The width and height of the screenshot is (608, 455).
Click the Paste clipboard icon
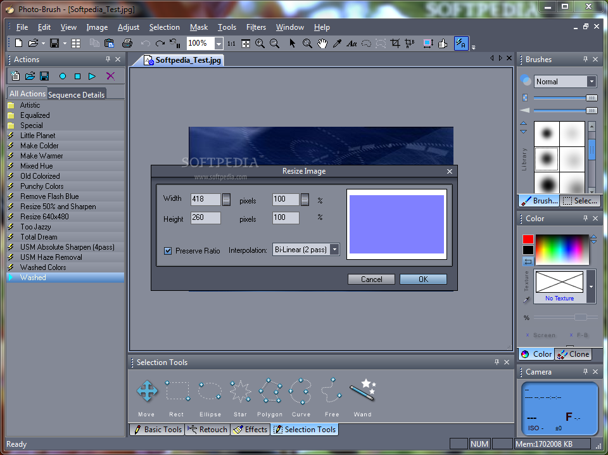tap(110, 43)
